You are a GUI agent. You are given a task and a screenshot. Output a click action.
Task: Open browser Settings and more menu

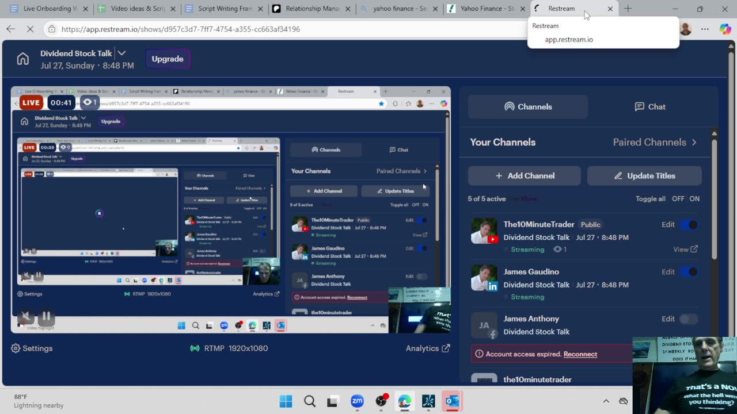[x=705, y=29]
